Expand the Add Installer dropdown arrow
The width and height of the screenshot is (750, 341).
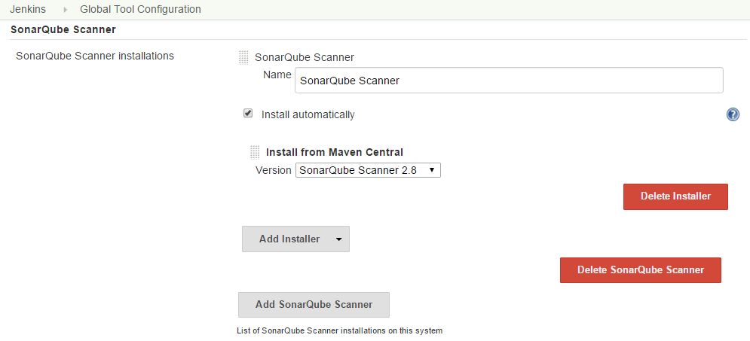pos(338,239)
